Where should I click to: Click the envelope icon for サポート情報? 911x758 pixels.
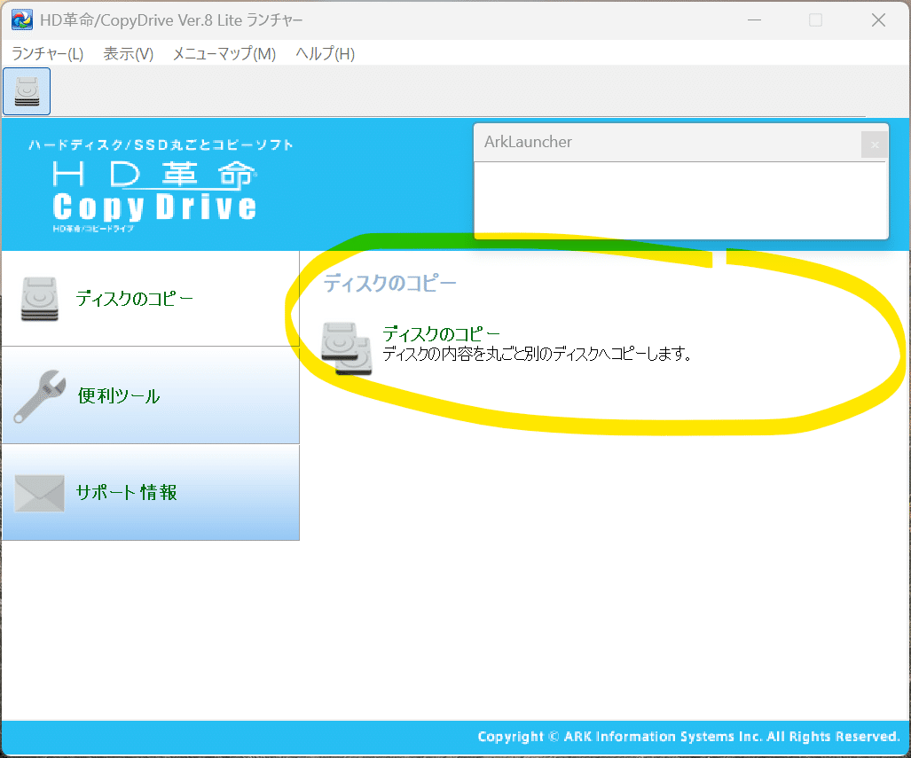[37, 493]
